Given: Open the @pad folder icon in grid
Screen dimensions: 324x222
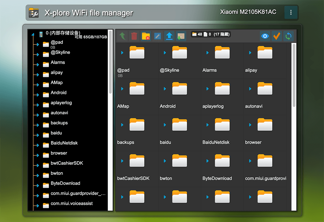Looking at the screenshot, I should [x=137, y=52].
